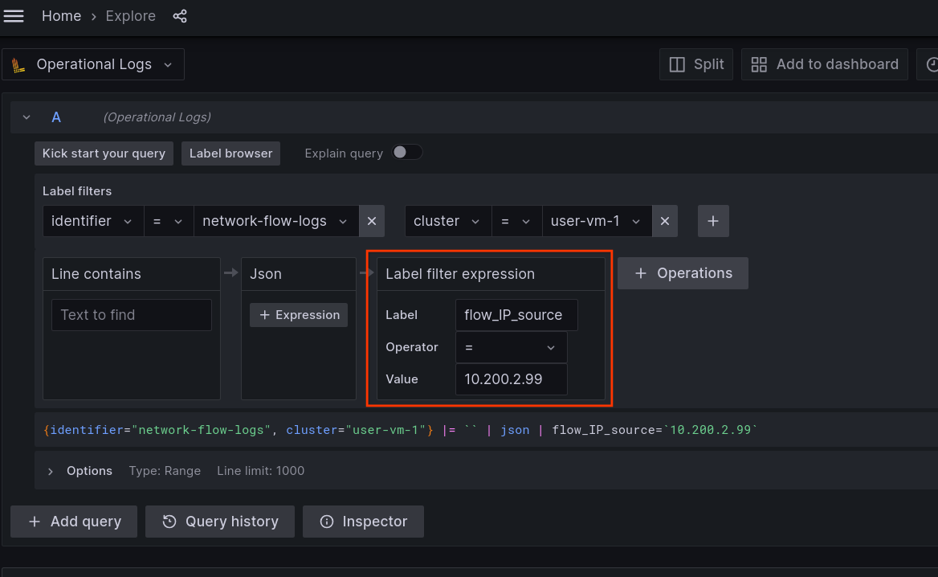This screenshot has height=577, width=938.
Task: Remove the cluster label filter with X
Action: pos(664,220)
